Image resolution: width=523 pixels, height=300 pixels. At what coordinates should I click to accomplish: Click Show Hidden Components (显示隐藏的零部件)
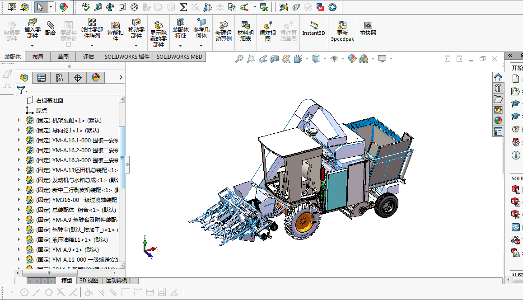159,25
